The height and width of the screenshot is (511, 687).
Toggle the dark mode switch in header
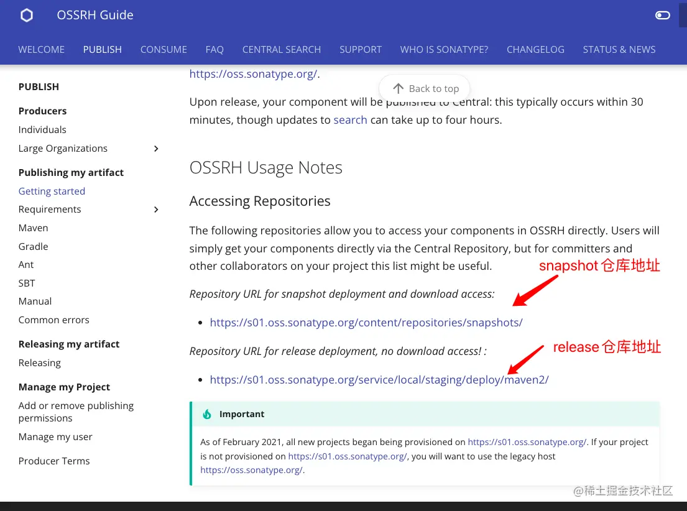[x=663, y=16]
